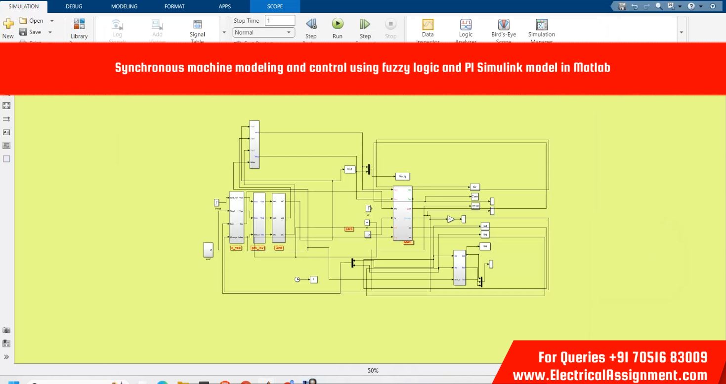The width and height of the screenshot is (726, 384).
Task: Switch to the MODELING tab
Action: tap(124, 6)
